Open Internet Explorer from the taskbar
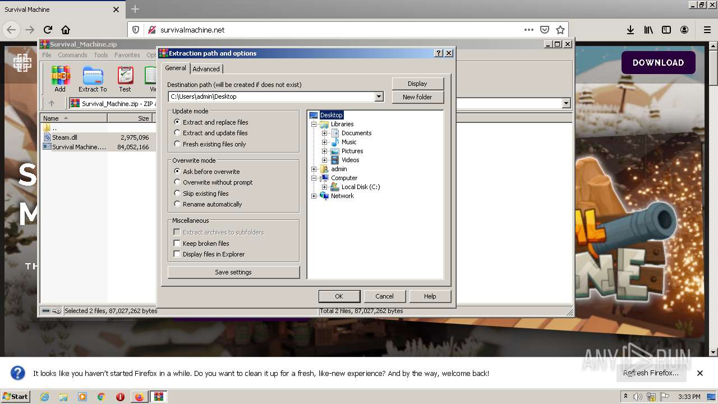 44,397
